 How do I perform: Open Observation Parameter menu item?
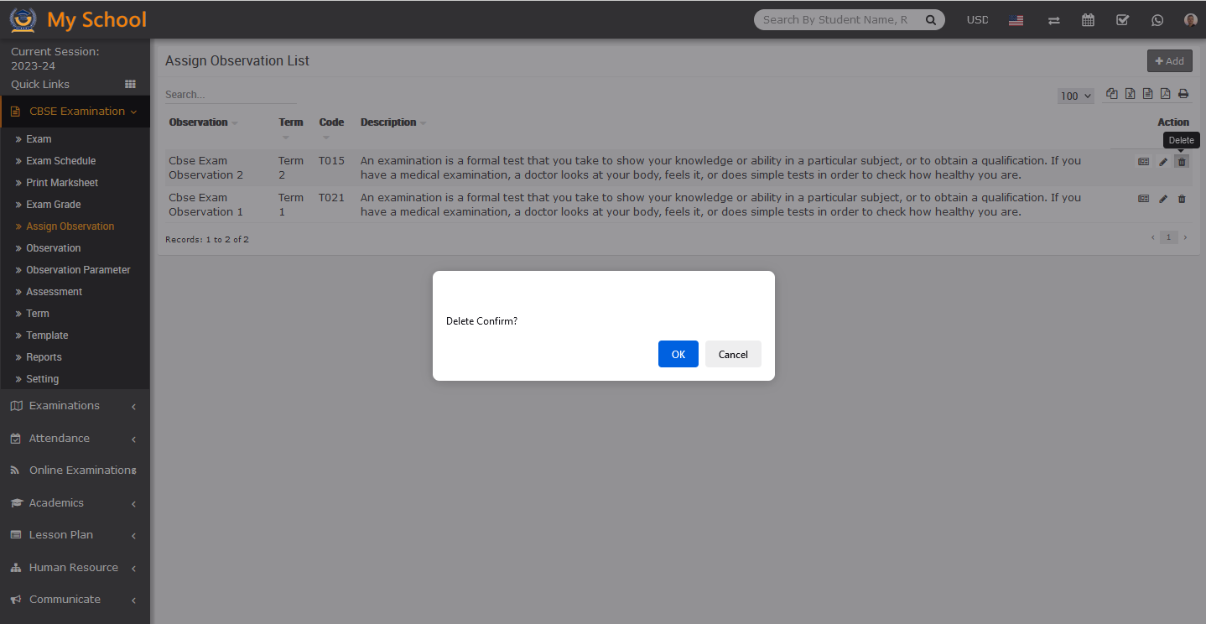click(x=78, y=270)
